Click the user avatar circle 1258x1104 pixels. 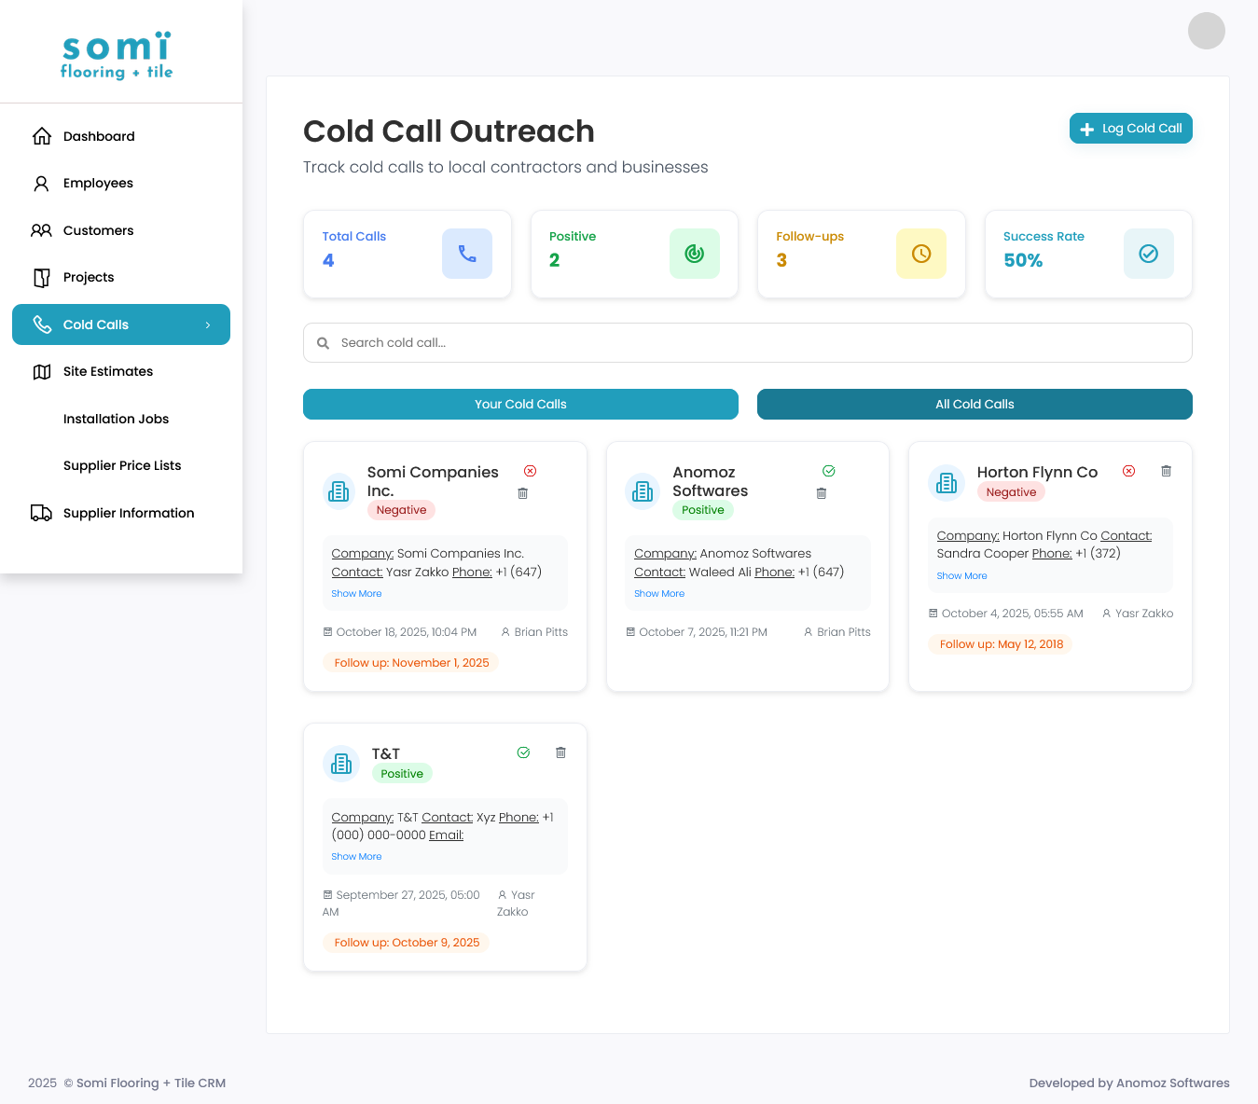1206,31
